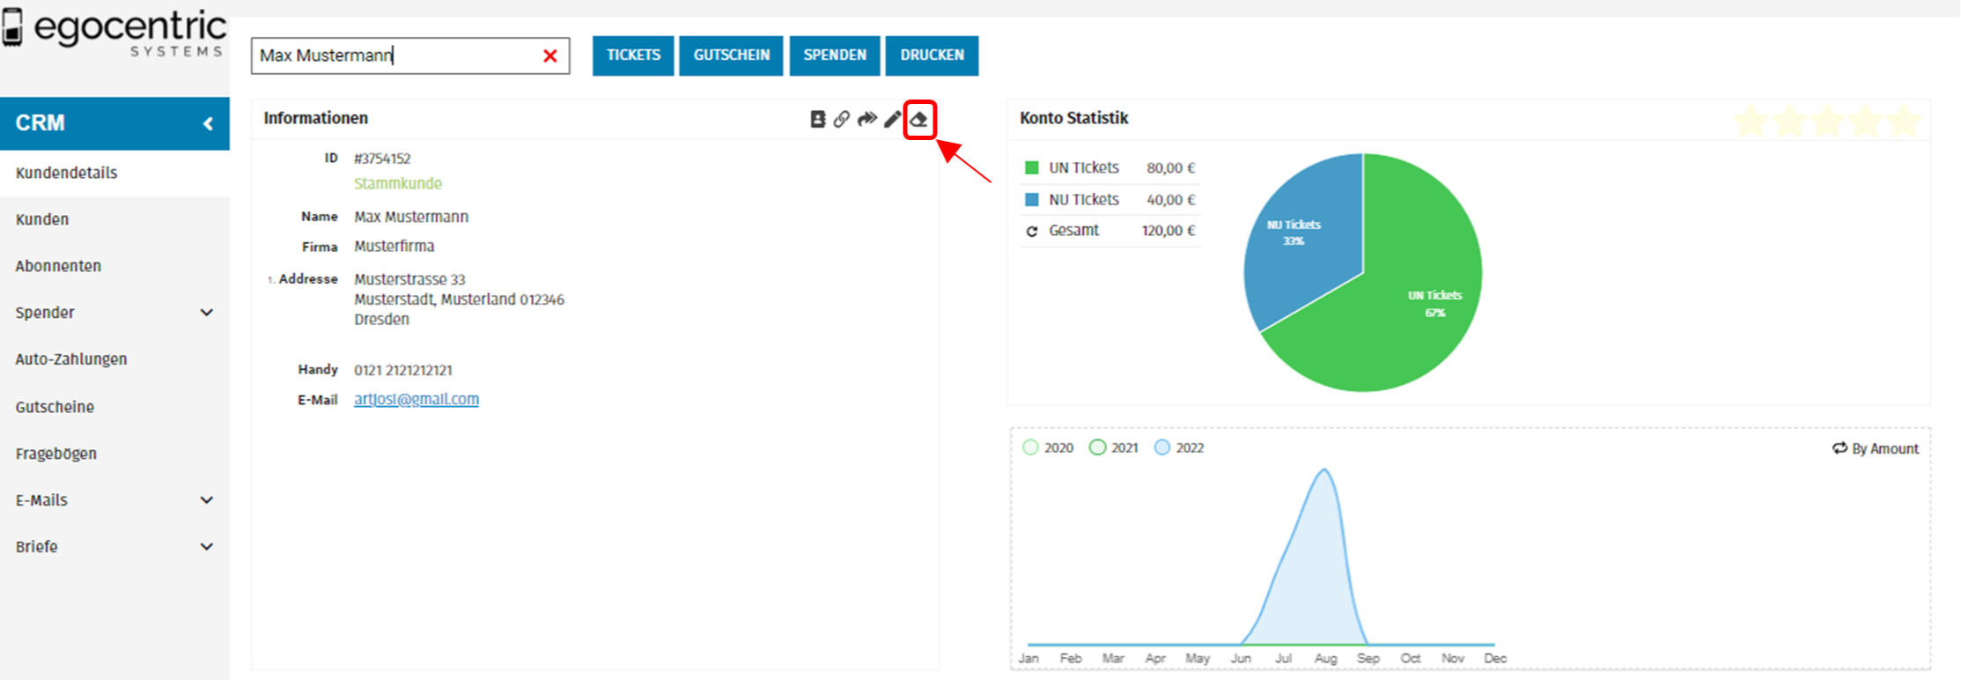This screenshot has width=1961, height=680.
Task: Toggle the 2022 series in chart legend
Action: (1162, 447)
